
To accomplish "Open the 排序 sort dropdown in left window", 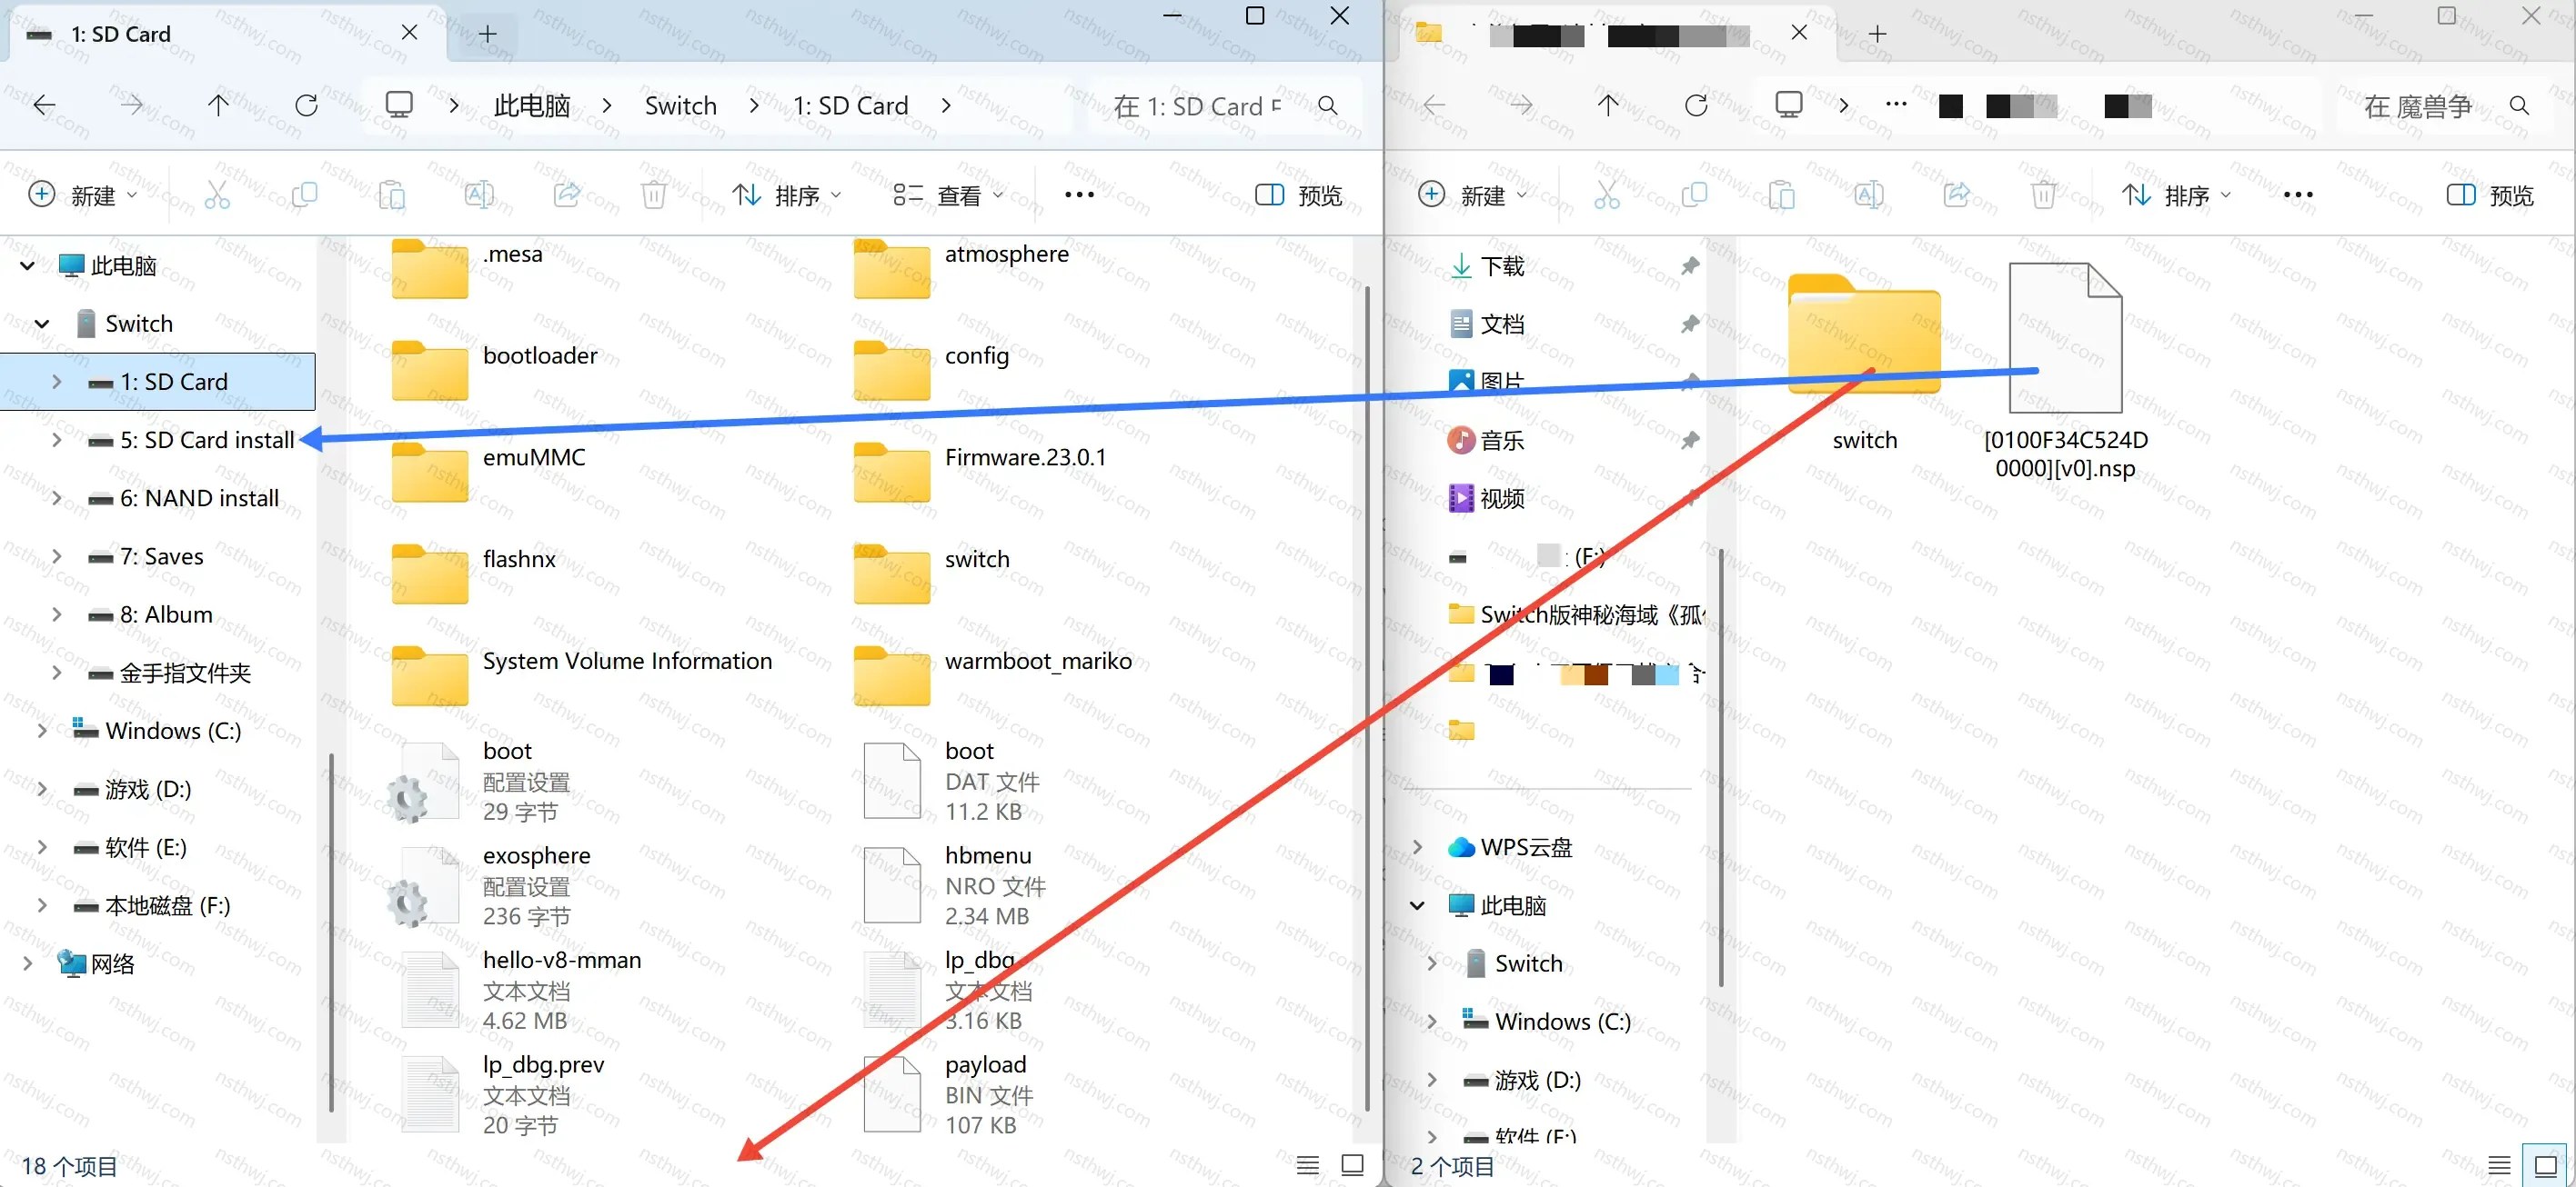I will (786, 195).
